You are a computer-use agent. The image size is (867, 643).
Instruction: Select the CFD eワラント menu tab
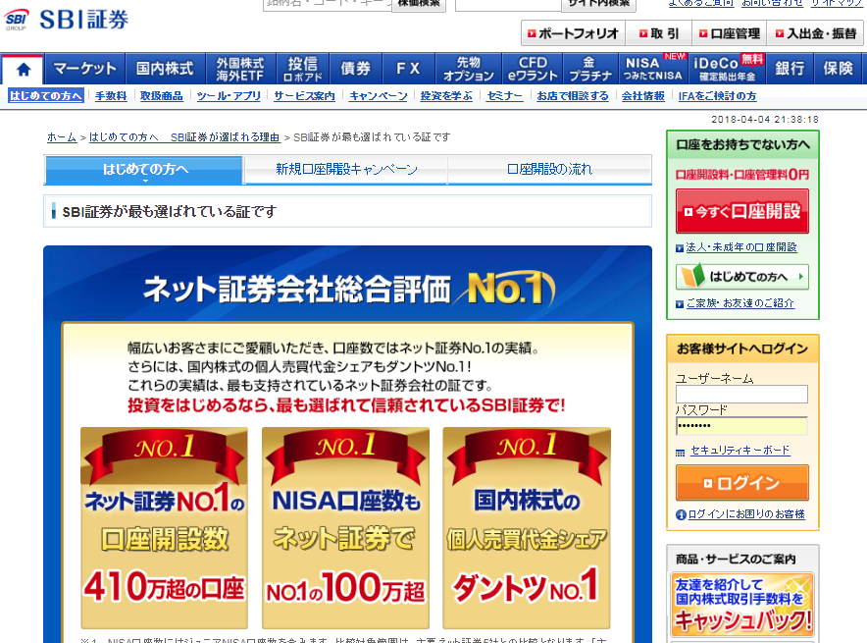coord(533,69)
